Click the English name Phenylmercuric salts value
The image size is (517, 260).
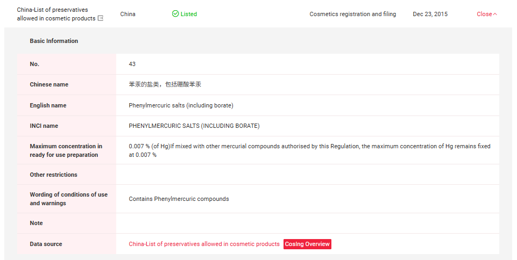pos(181,105)
